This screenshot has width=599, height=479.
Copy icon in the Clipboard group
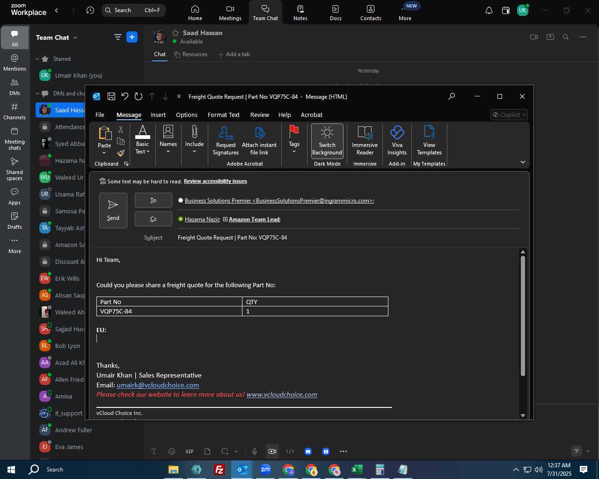(x=121, y=141)
